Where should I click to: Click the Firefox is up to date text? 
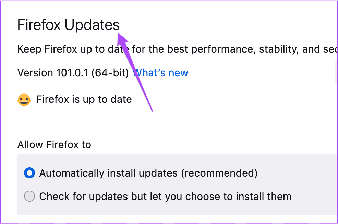tap(84, 99)
